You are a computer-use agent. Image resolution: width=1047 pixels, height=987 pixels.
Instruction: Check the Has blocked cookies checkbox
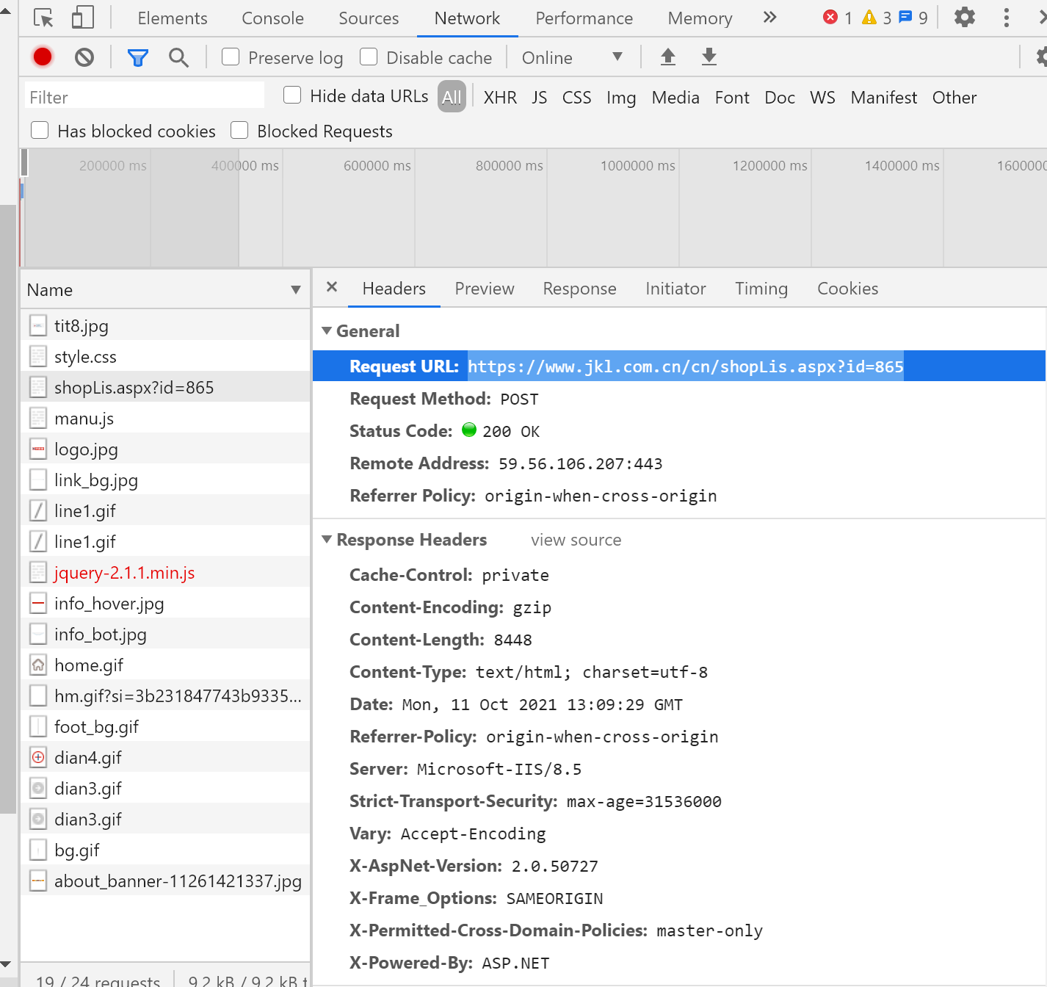[x=40, y=130]
